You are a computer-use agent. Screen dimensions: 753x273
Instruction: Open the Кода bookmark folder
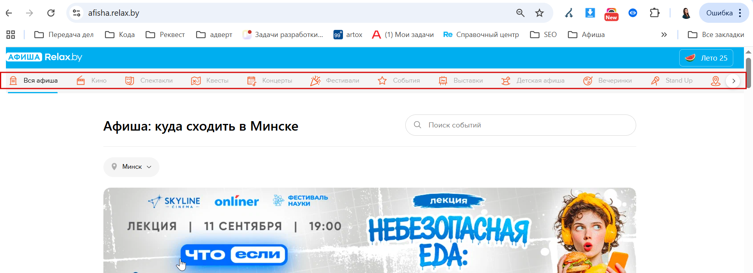(120, 35)
